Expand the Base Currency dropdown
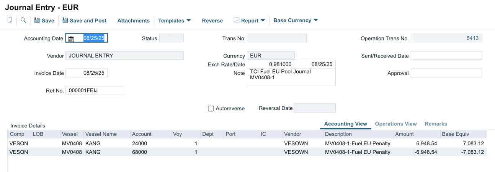The height and width of the screenshot is (172, 495). pyautogui.click(x=316, y=20)
